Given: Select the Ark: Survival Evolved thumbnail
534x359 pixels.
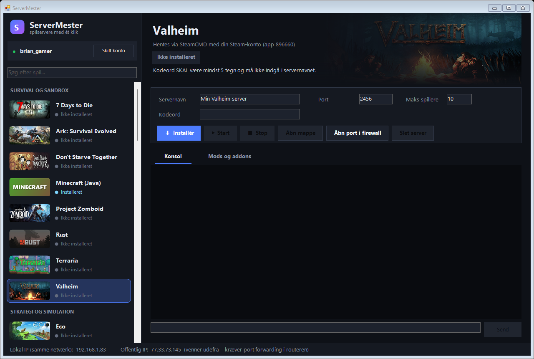Looking at the screenshot, I should tap(30, 135).
